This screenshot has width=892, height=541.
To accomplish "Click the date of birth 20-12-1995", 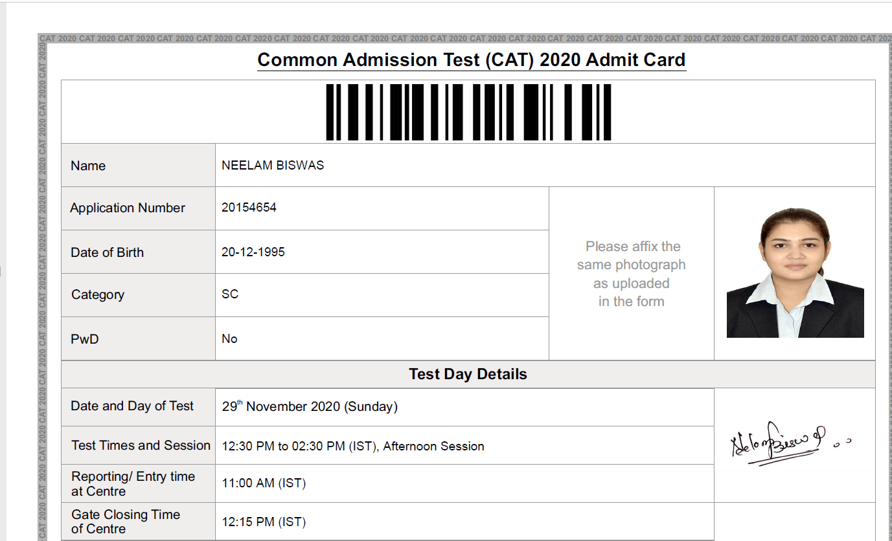I will coord(253,252).
